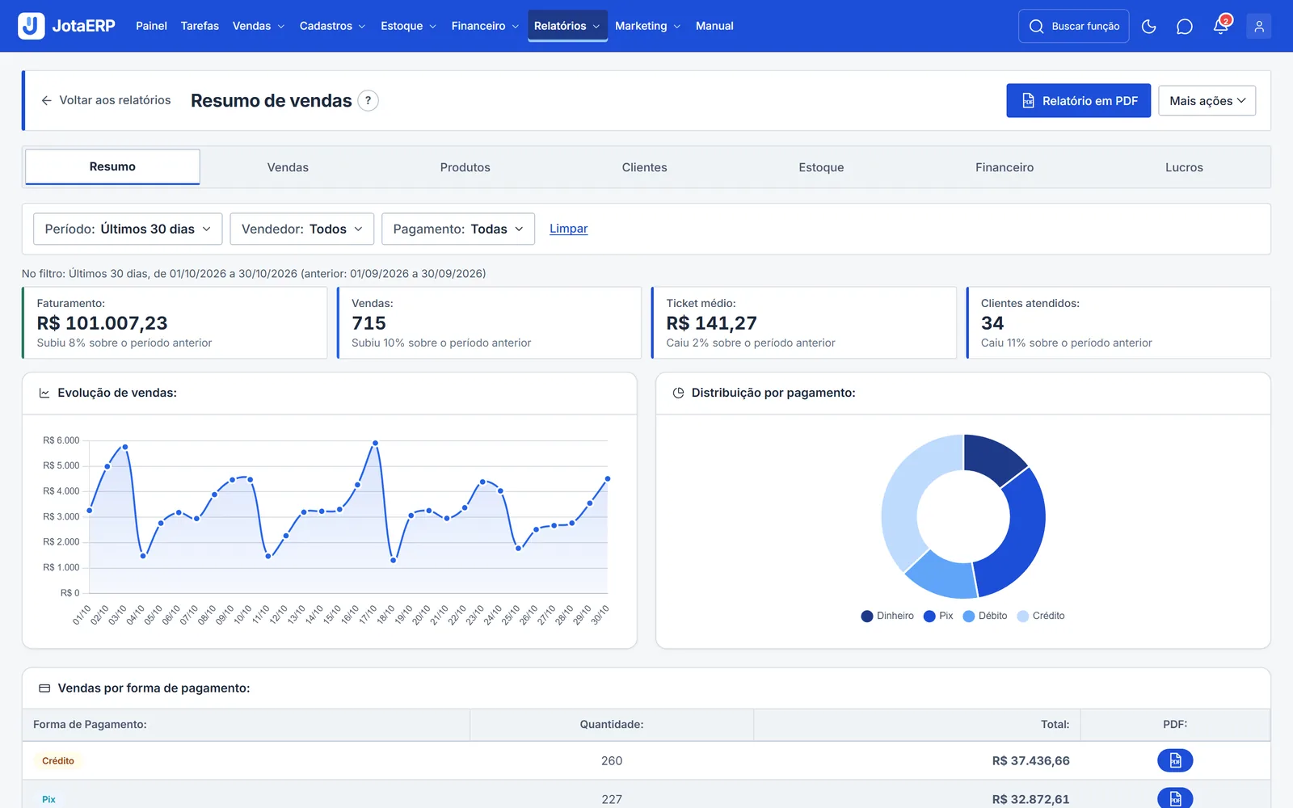Download PDF for Pix row
This screenshot has width=1293, height=808.
tap(1175, 798)
